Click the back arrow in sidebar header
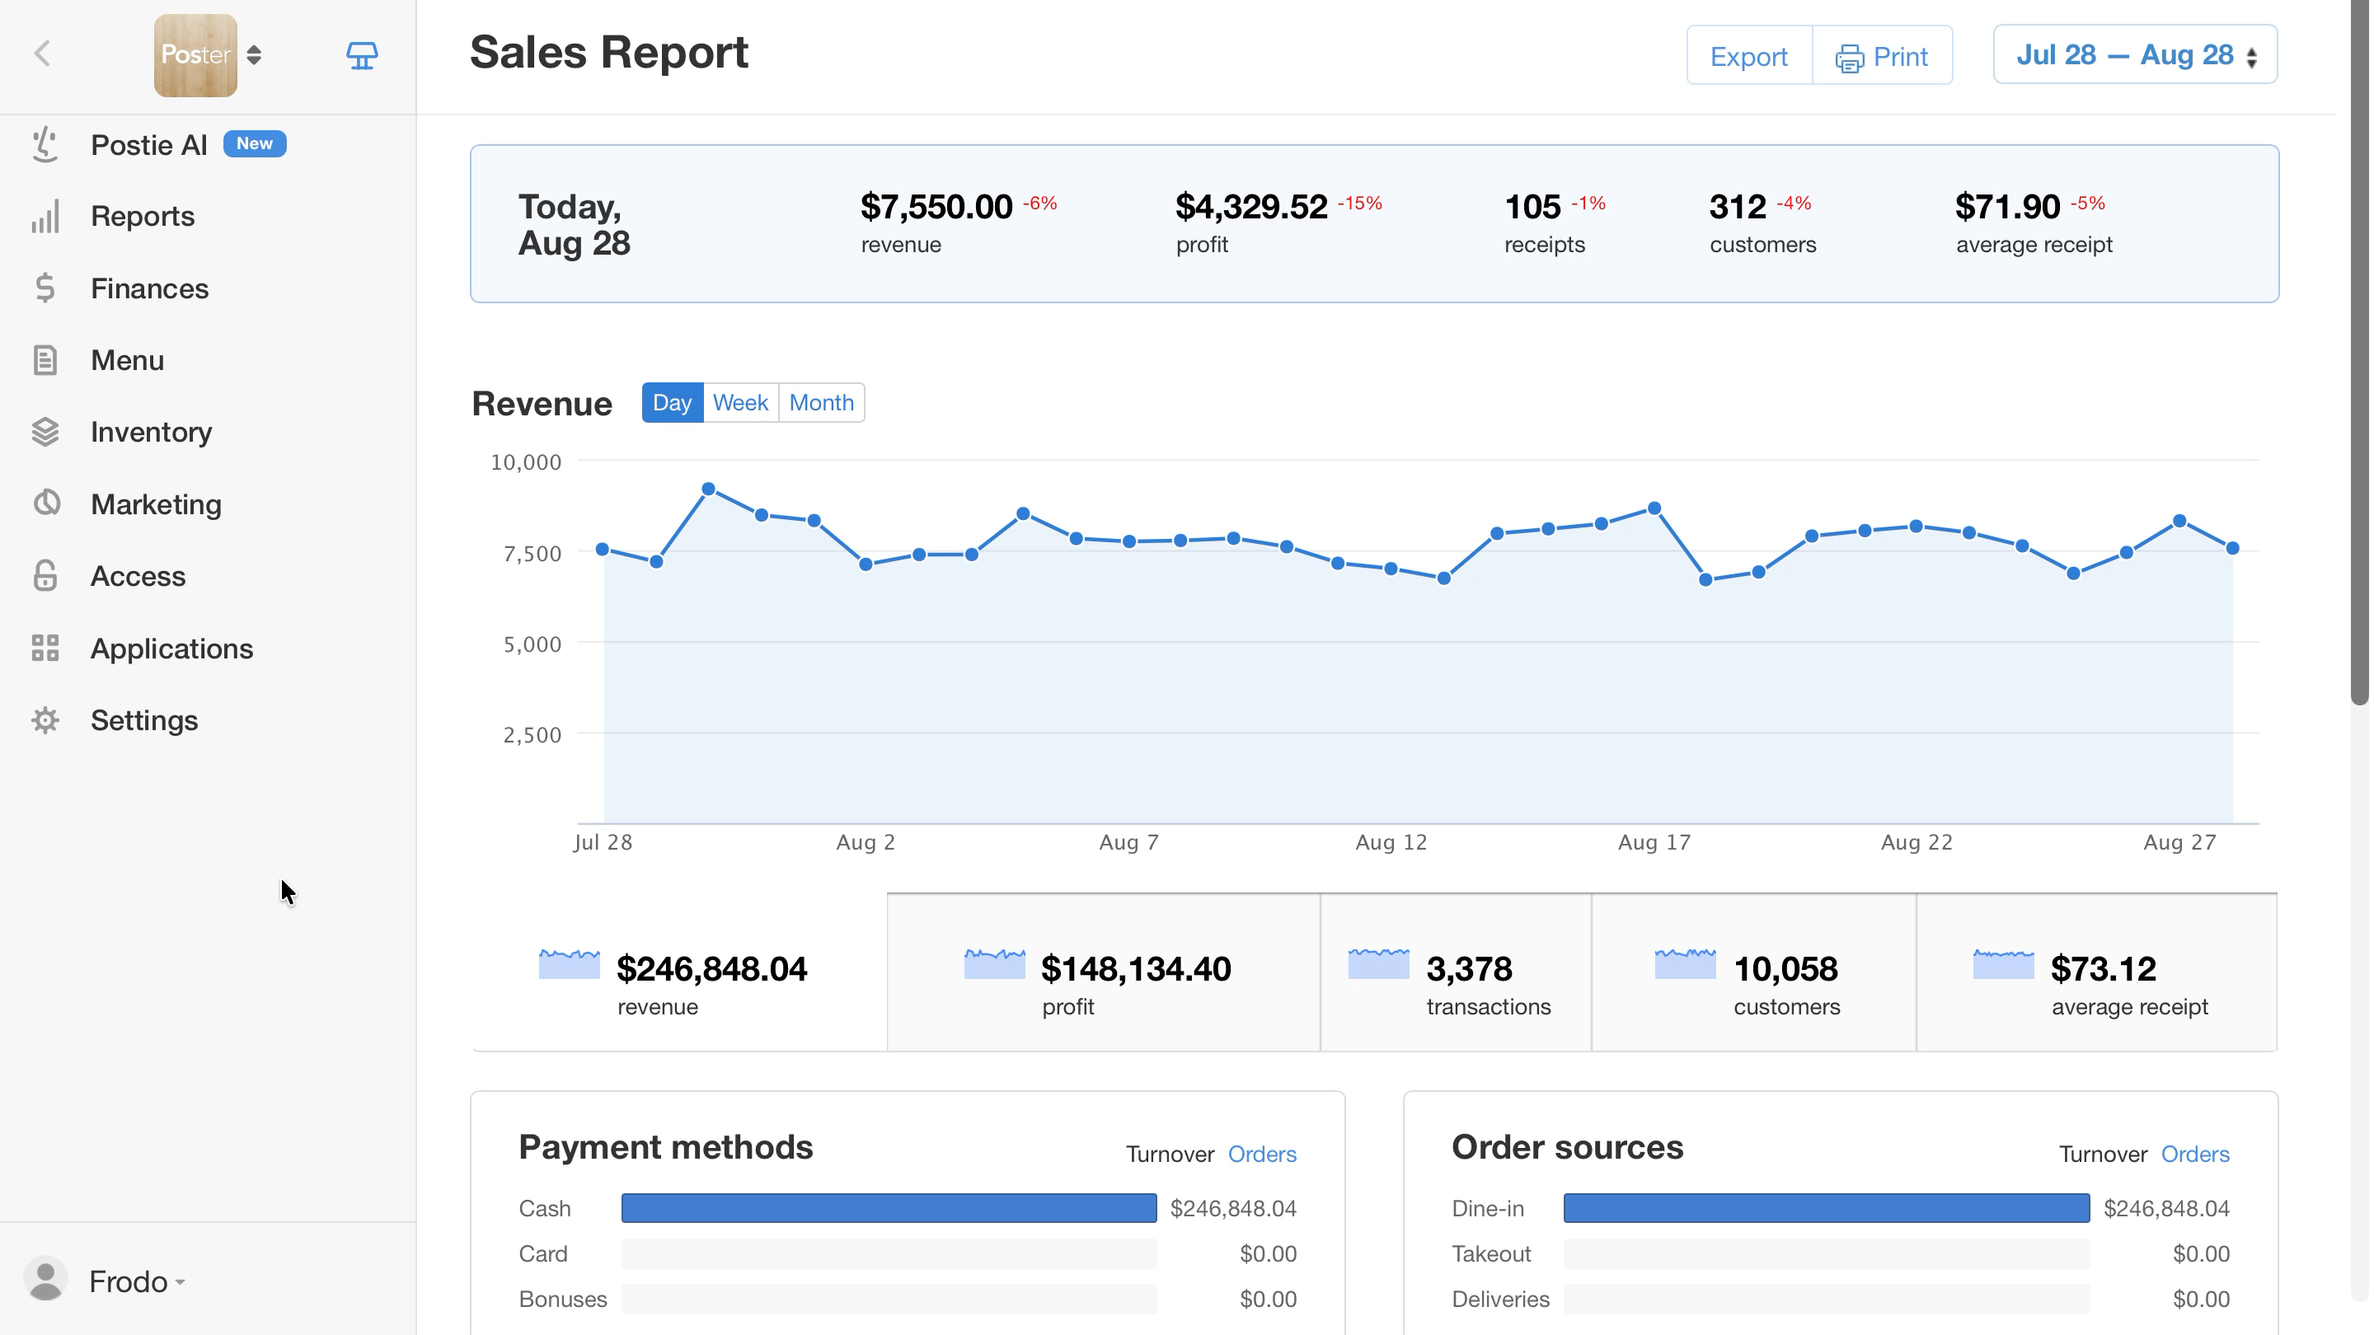Screen dimensions: 2374x1335 coord(42,54)
